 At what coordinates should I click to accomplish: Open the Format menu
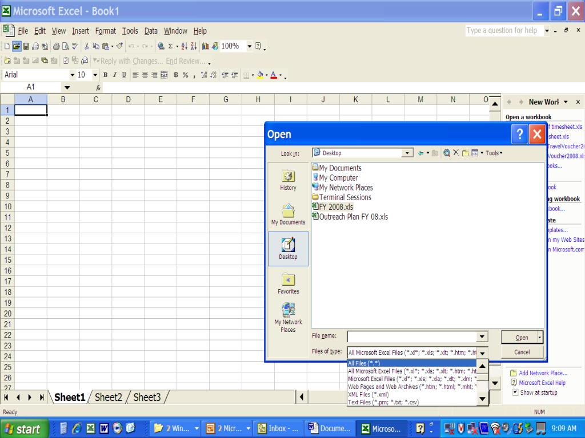(106, 31)
